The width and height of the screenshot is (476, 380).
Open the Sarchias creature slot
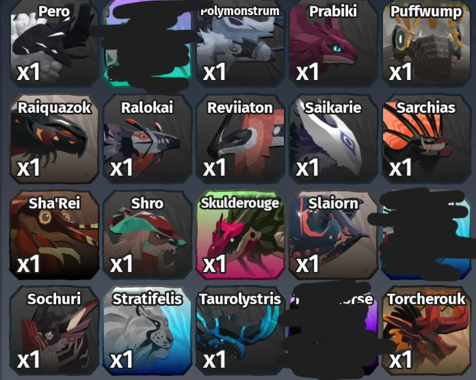426,139
